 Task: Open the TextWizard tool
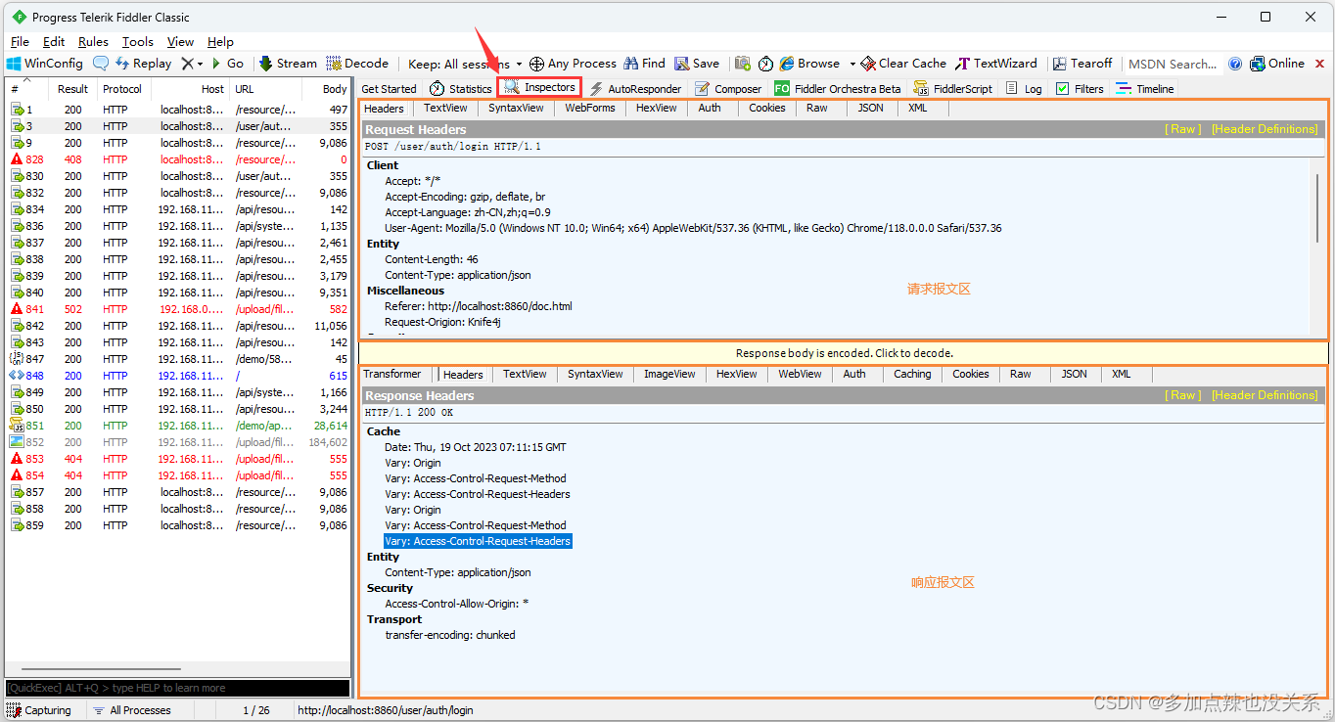(x=996, y=64)
